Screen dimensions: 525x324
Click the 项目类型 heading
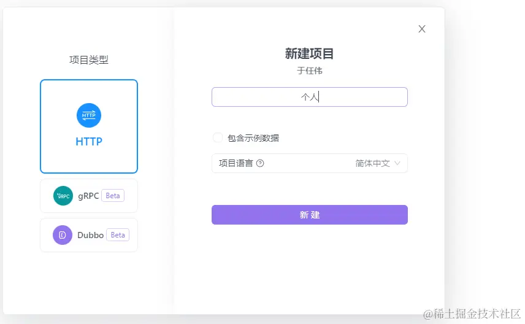(89, 60)
